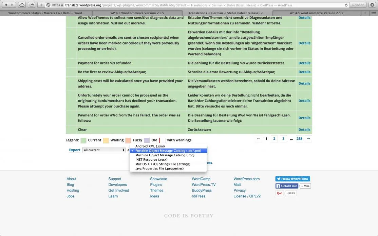Go to next page arrow in pagination
Image resolution: width=378 pixels, height=236 pixels.
(308, 139)
